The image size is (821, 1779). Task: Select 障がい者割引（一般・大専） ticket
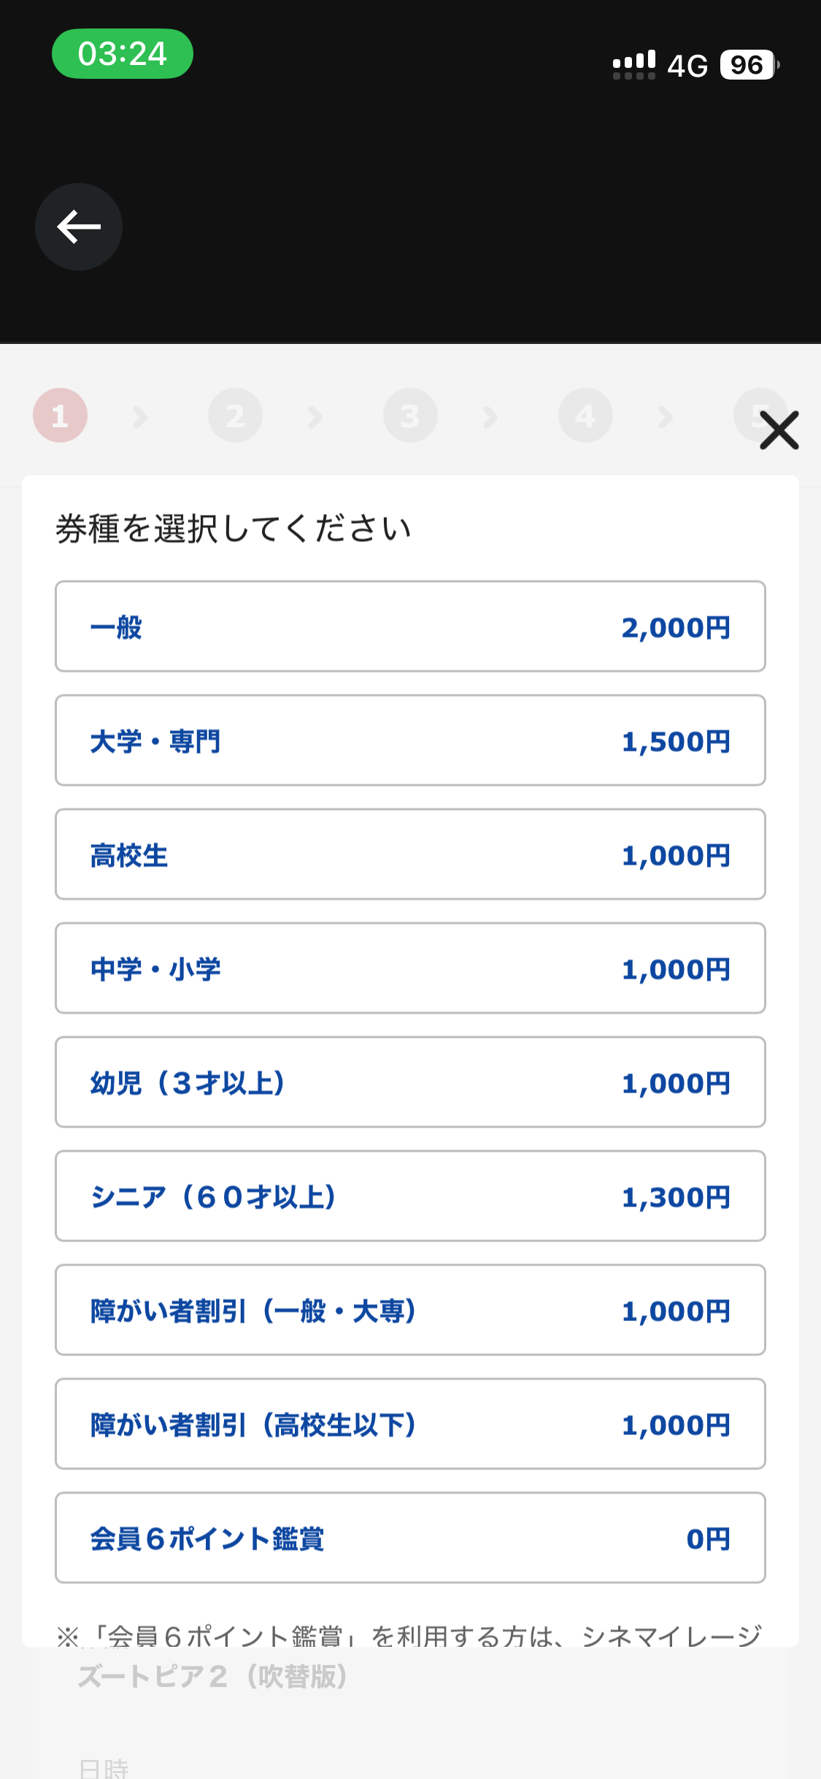(x=410, y=1310)
